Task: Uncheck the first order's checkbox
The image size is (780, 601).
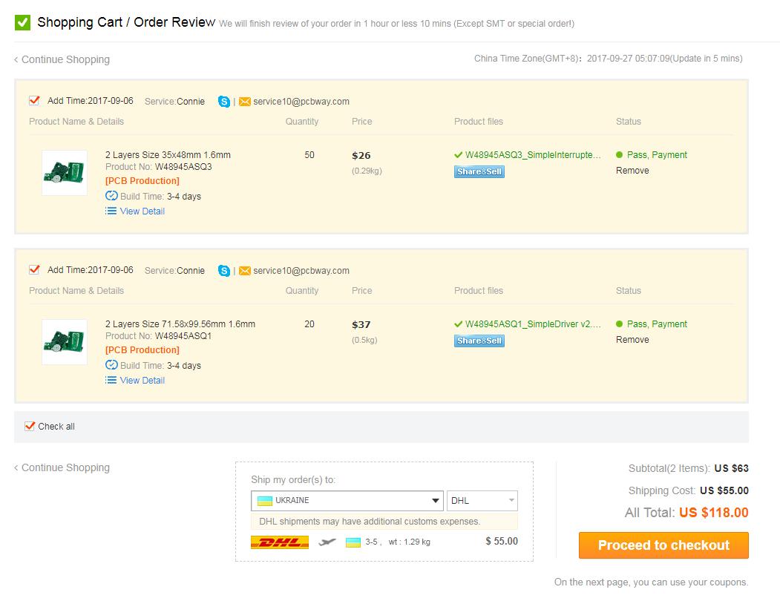Action: [x=34, y=101]
